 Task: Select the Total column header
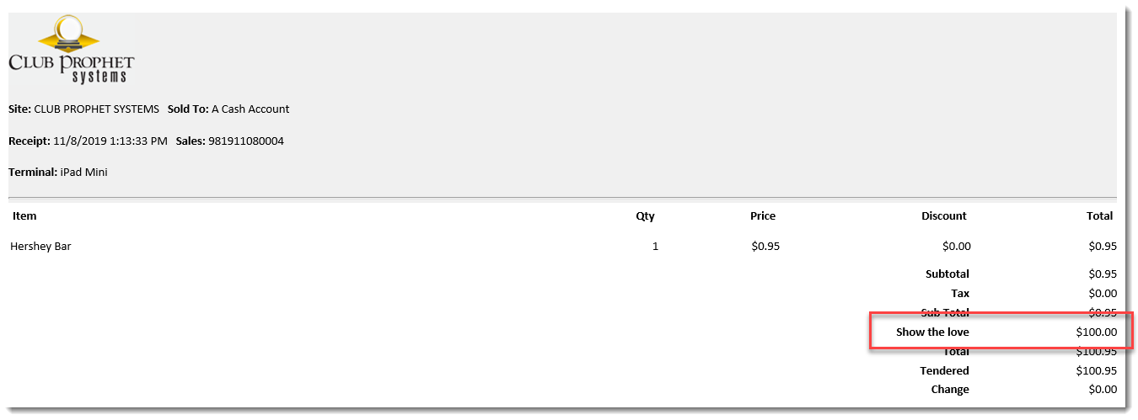point(1100,215)
